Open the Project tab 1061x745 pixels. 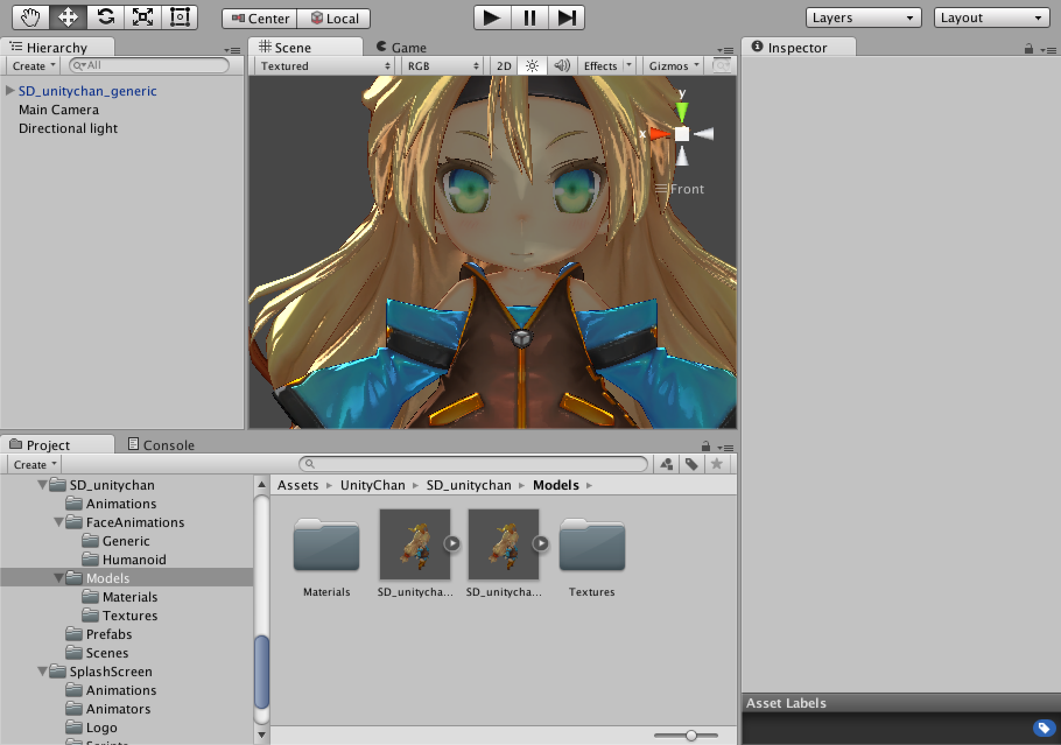tap(57, 445)
